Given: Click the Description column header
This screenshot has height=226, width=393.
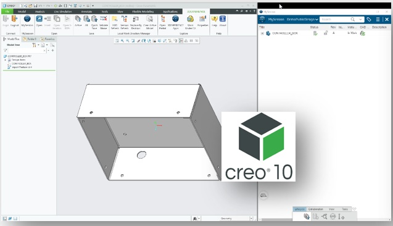Looking at the screenshot, I should point(379,27).
